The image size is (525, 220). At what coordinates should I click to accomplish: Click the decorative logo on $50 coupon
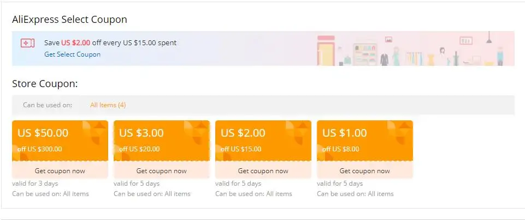coord(94,133)
